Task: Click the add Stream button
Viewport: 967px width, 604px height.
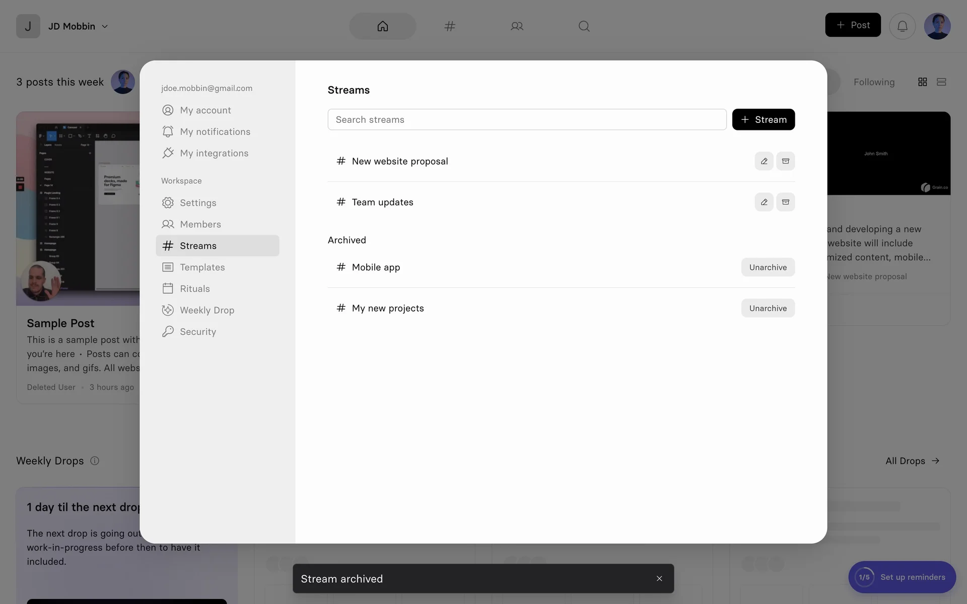Action: tap(763, 119)
